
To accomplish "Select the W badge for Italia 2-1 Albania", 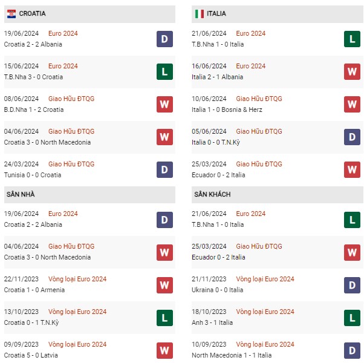I will tap(352, 72).
